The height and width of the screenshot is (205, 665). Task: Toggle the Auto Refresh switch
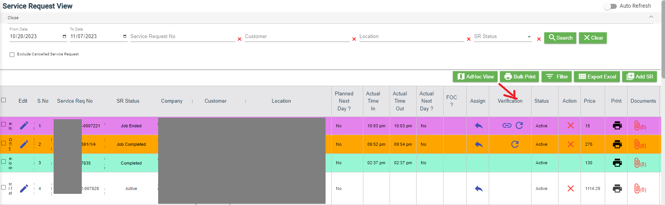[x=610, y=6]
